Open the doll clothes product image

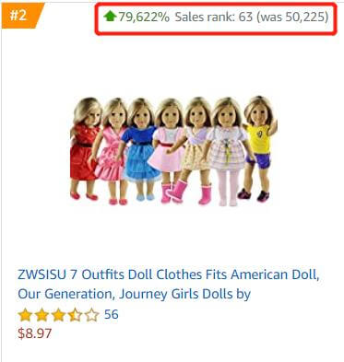tap(173, 151)
